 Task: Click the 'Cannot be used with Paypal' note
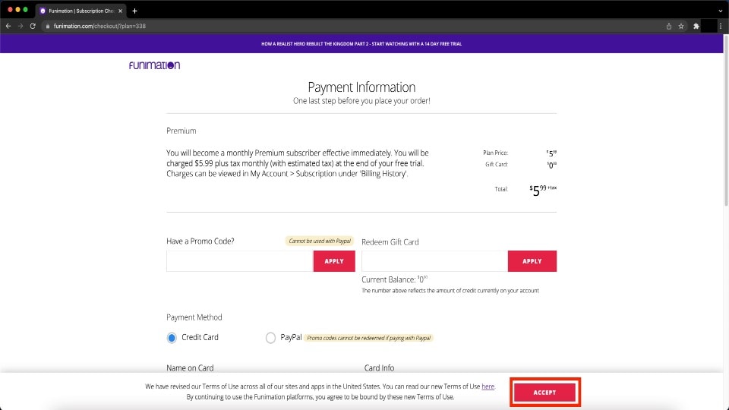coord(320,241)
